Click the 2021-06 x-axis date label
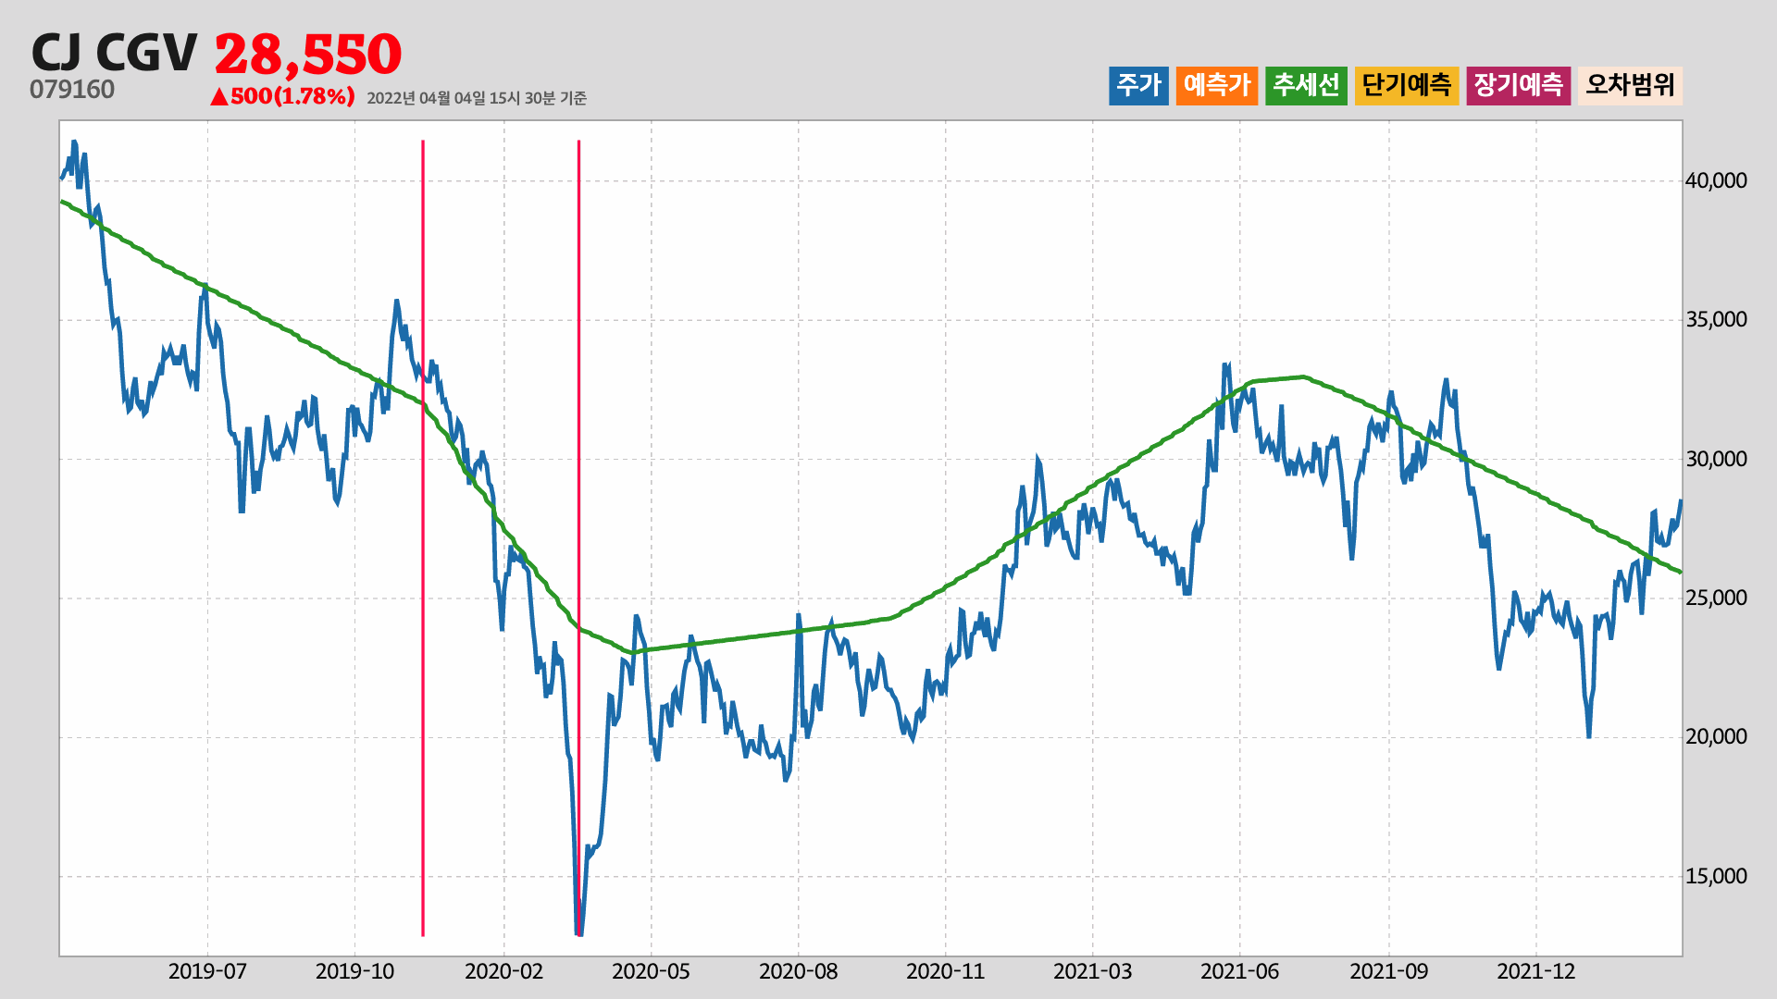Image resolution: width=1777 pixels, height=999 pixels. point(1239,972)
